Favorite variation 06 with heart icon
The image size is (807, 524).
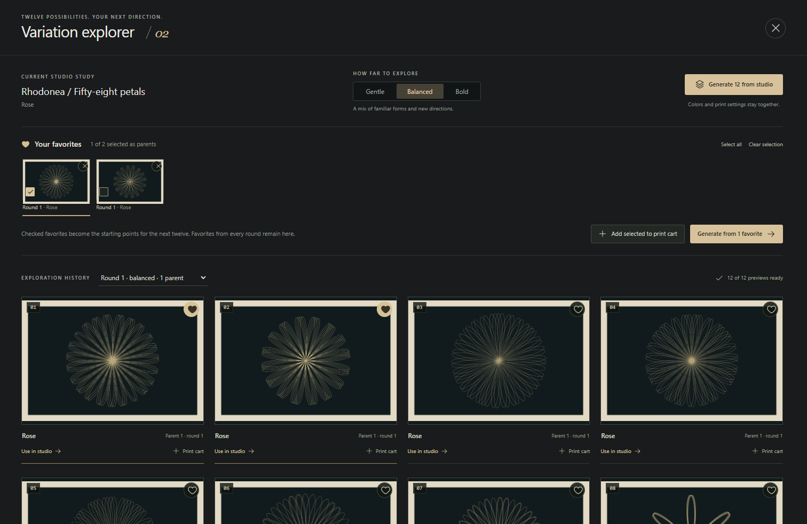385,490
